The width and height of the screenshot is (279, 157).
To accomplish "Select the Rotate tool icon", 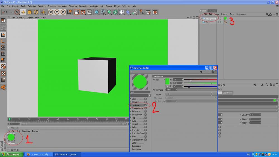I will point(36,12).
